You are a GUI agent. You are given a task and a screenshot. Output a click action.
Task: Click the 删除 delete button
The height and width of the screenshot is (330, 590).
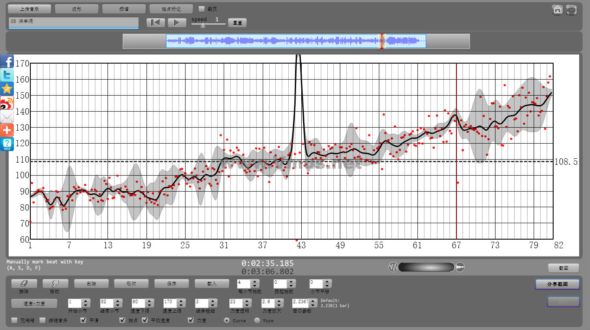[x=91, y=284]
